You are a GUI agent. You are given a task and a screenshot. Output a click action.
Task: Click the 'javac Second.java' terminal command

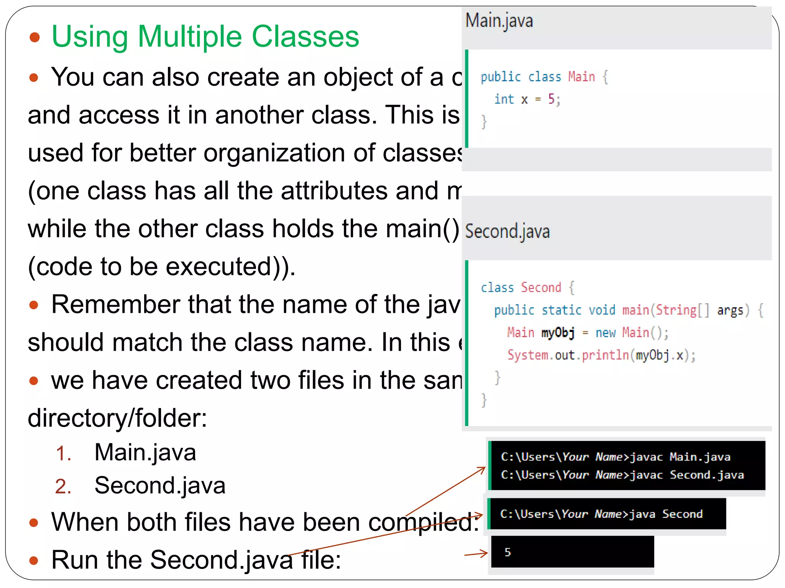pyautogui.click(x=622, y=475)
